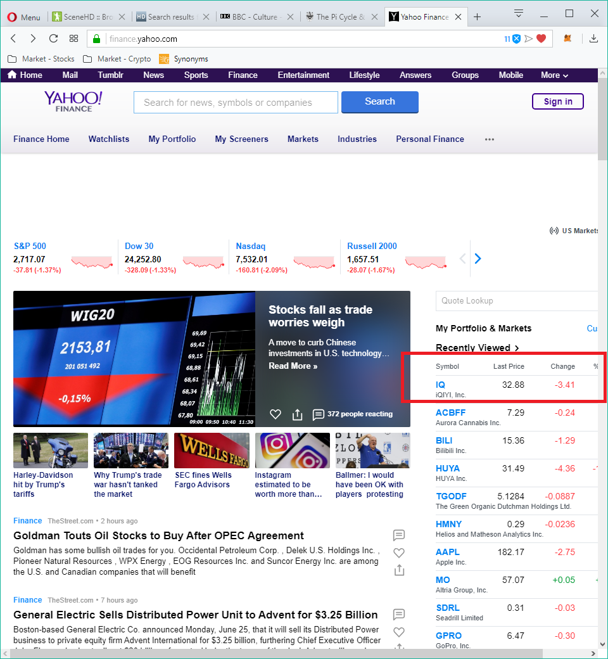Bookmark page with the heart icon
Viewport: 608px width, 659px height.
tap(541, 39)
